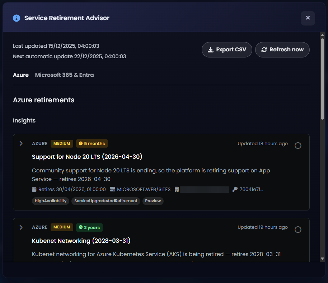Click the server icon beside MICROSOFT.WEB/SITES
Image resolution: width=328 pixels, height=283 pixels.
click(x=113, y=189)
